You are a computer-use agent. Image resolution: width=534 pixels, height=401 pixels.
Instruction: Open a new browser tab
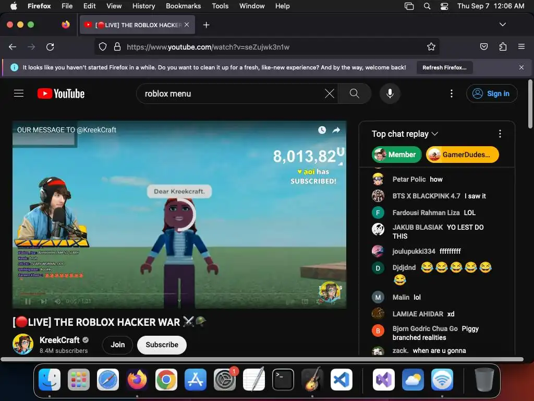tap(206, 25)
